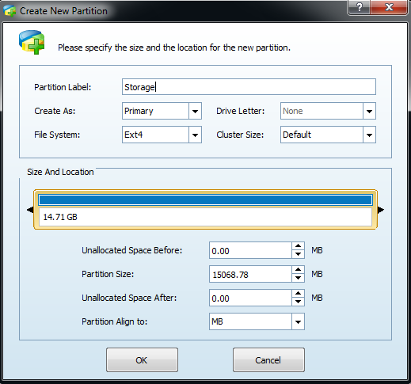Decrease Unallocated Space After value
The width and height of the screenshot is (411, 384).
298,302
